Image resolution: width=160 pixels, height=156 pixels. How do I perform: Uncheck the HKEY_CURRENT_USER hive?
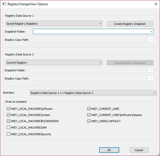(x=89, y=109)
